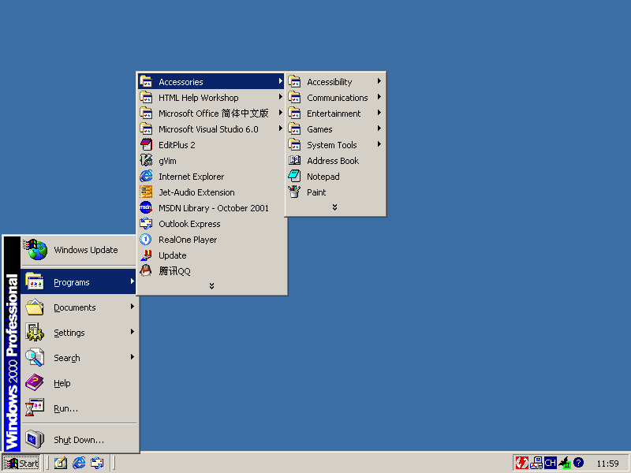Screen dimensions: 631x473
Task: Click the Notepad label in Accessories
Action: pos(323,177)
